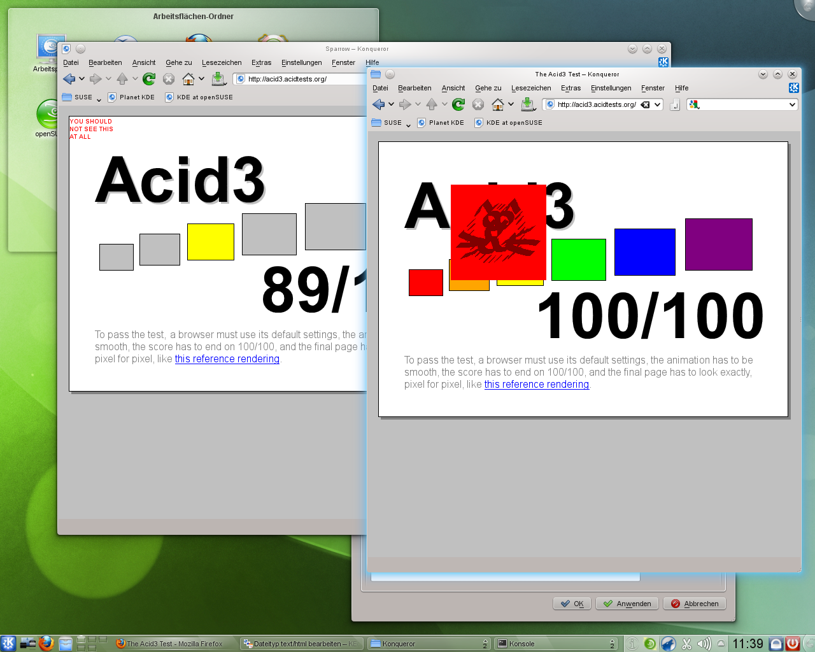
Task: Follow the 'this reference rendering' link
Action: (x=536, y=384)
